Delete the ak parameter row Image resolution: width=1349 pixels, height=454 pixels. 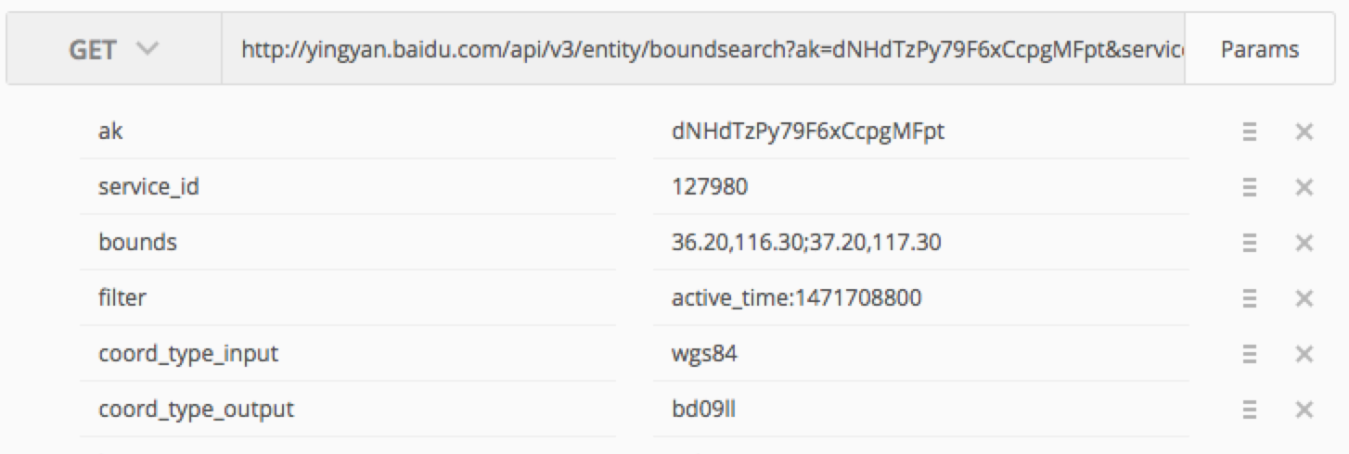click(x=1304, y=132)
